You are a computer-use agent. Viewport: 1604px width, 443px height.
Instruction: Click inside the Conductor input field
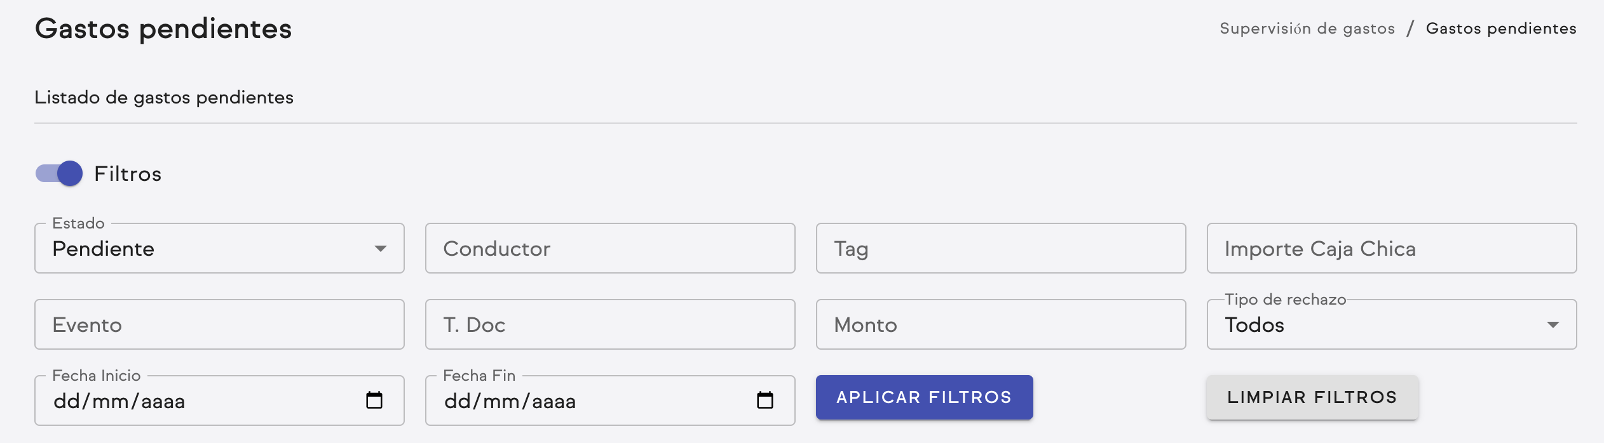point(610,248)
